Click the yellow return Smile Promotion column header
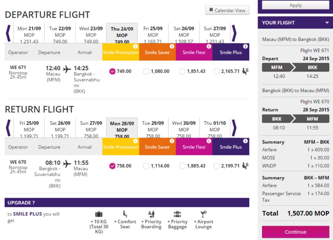333x240 pixels. coord(121,147)
